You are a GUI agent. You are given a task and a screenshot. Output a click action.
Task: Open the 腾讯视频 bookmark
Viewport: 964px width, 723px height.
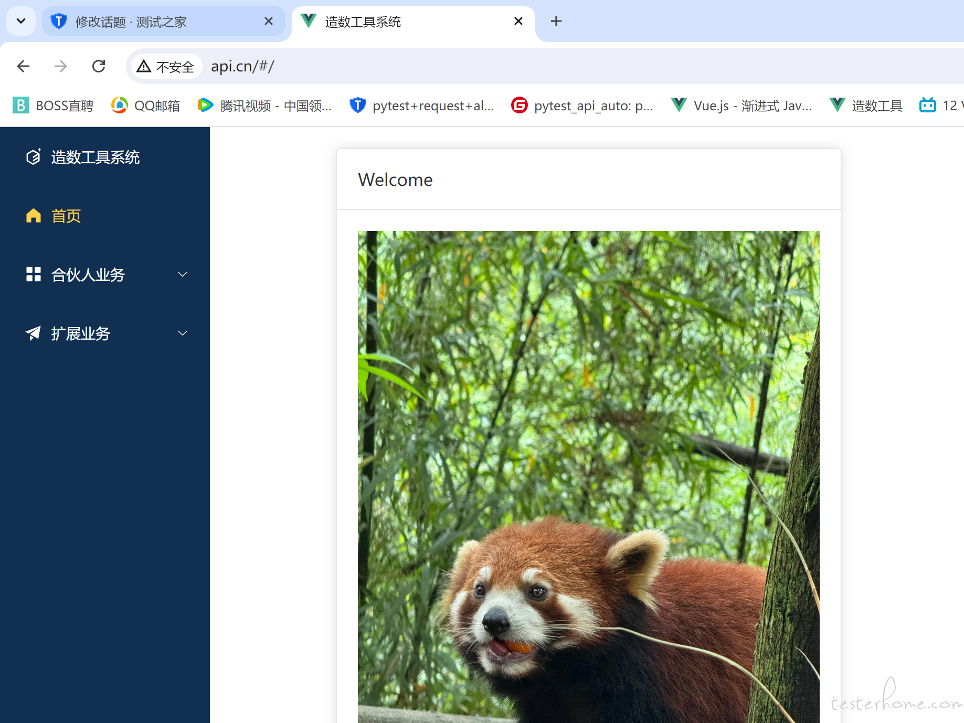[x=264, y=106]
